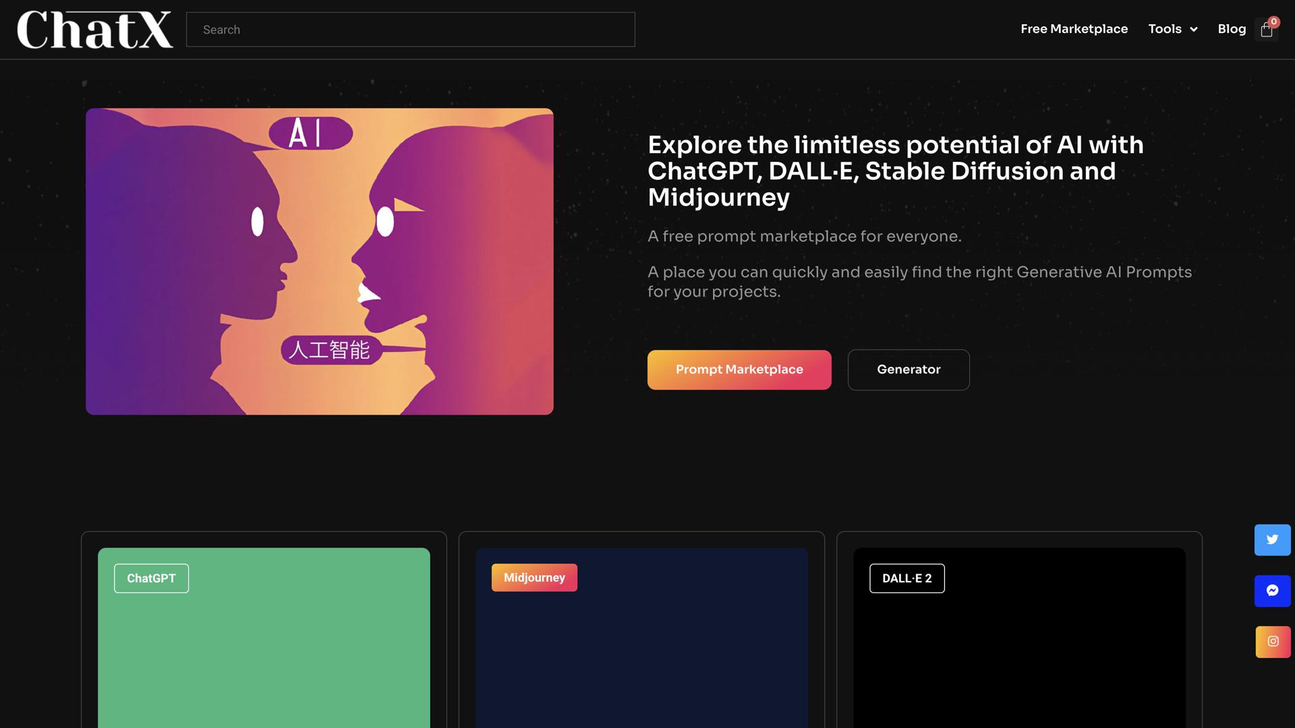Click the Generator button
This screenshot has width=1295, height=728.
click(909, 369)
